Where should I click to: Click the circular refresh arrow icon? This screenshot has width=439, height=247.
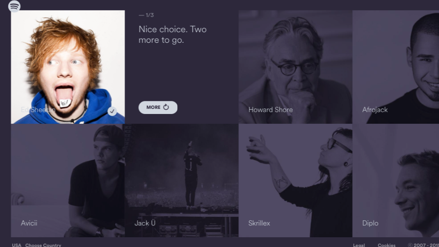(166, 107)
